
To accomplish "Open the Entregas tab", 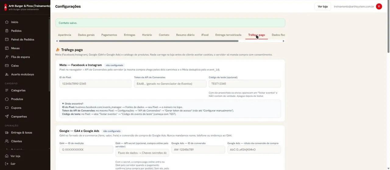I will 129,35.
